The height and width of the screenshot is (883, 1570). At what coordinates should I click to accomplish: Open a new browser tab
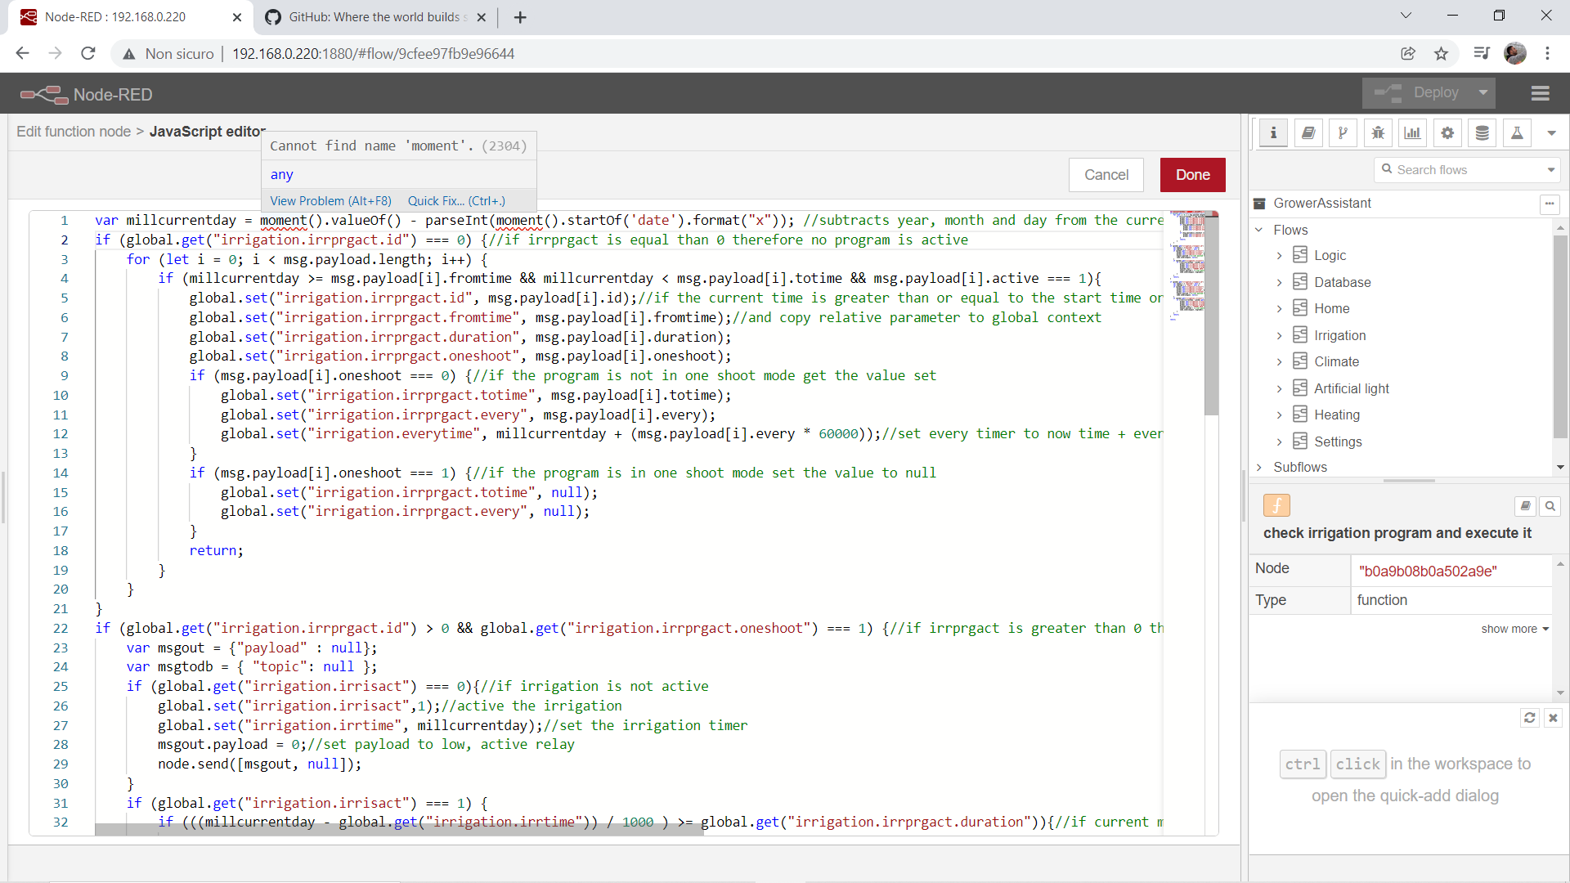pos(520,17)
